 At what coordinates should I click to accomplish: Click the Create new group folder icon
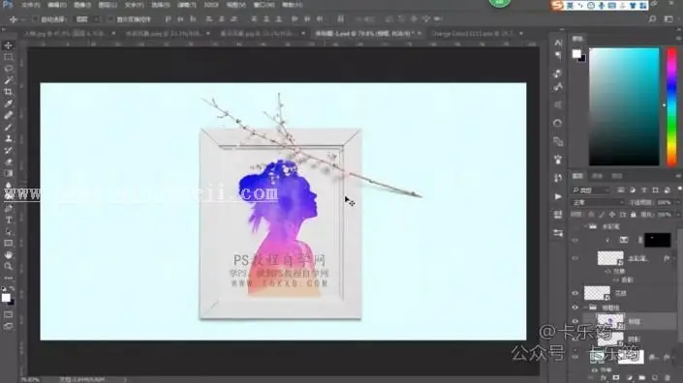pyautogui.click(x=641, y=378)
